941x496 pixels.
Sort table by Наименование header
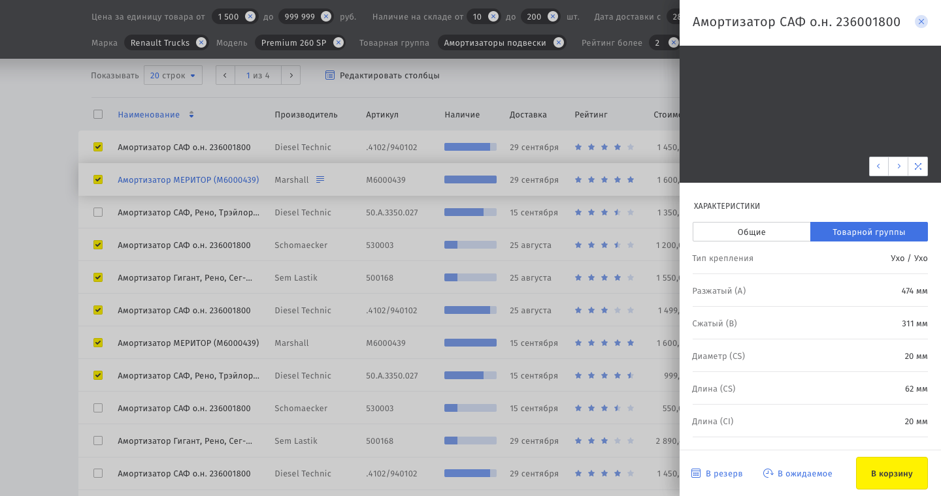148,114
